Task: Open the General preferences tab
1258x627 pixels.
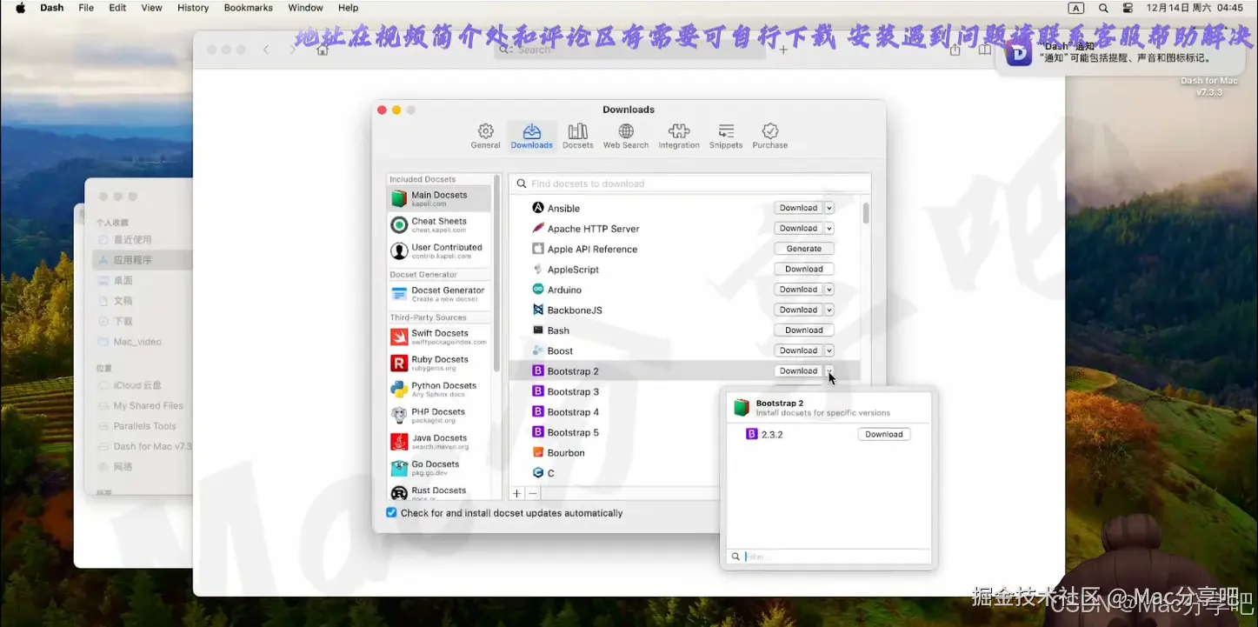Action: click(x=485, y=136)
